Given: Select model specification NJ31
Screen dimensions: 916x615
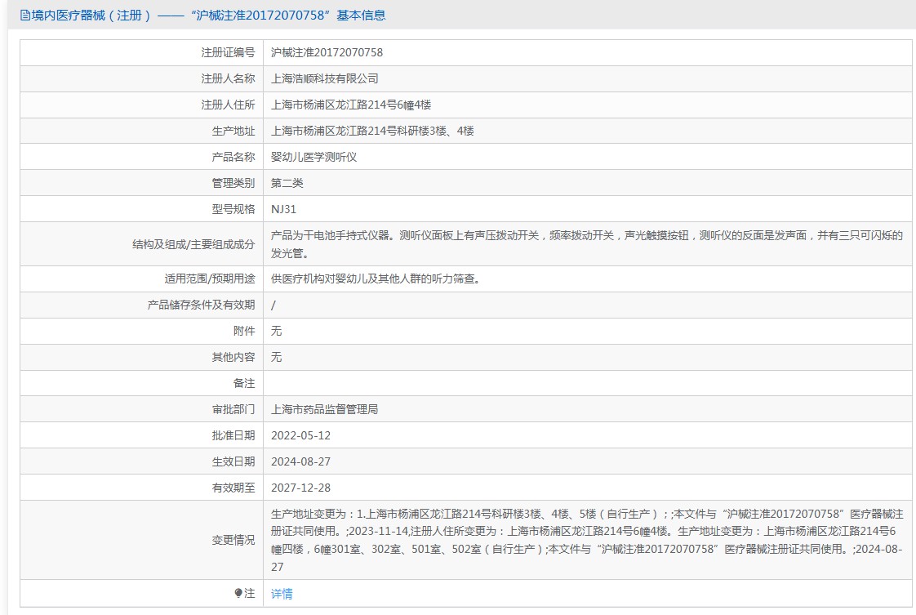Looking at the screenshot, I should 283,209.
